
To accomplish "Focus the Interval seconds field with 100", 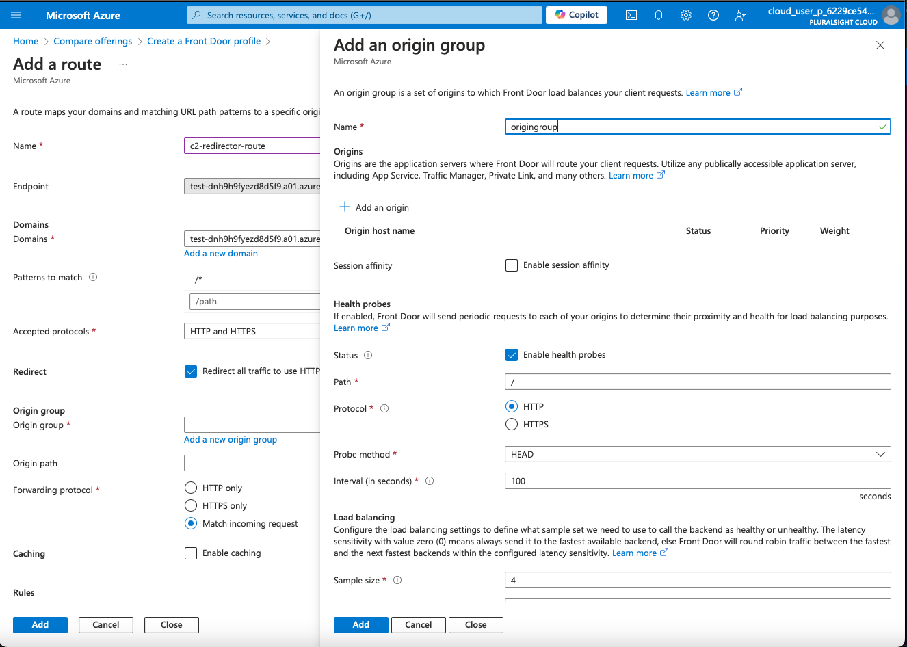I will (698, 481).
